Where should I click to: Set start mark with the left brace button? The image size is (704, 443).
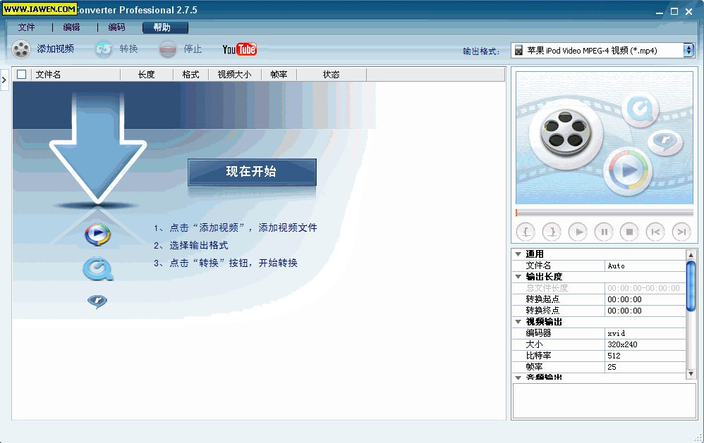[526, 231]
